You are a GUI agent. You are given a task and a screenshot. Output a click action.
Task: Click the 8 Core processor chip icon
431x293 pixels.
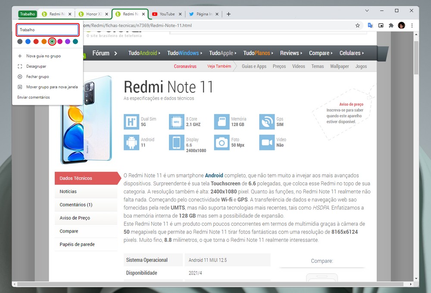[x=176, y=122]
